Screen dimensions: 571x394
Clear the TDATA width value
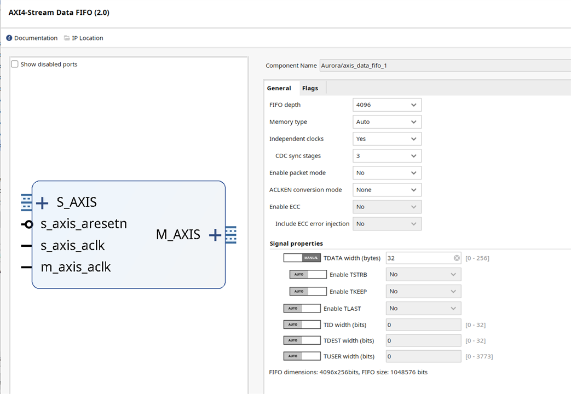457,258
